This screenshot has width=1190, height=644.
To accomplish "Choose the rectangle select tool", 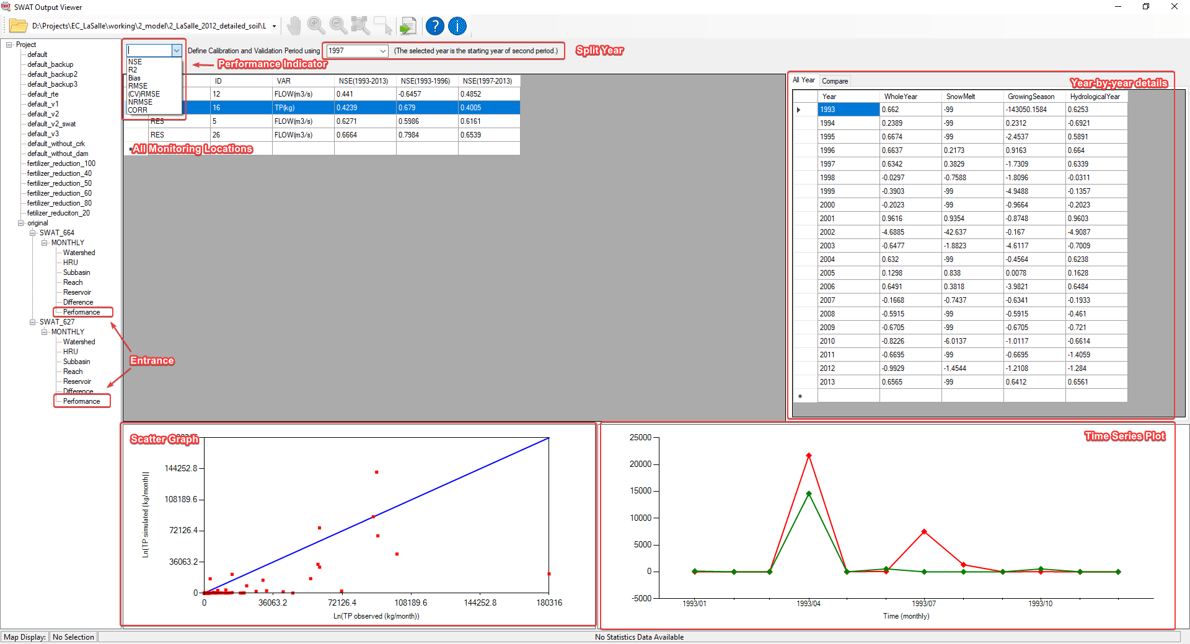I will [383, 26].
